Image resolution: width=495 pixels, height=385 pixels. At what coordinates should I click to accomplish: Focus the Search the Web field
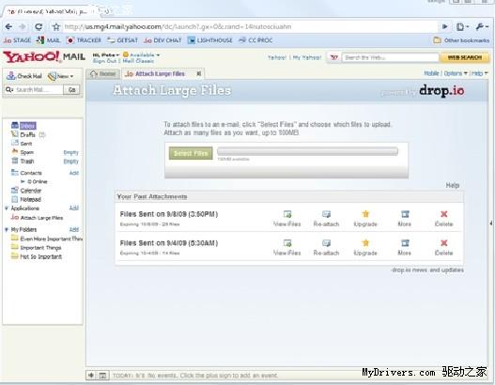pos(390,57)
